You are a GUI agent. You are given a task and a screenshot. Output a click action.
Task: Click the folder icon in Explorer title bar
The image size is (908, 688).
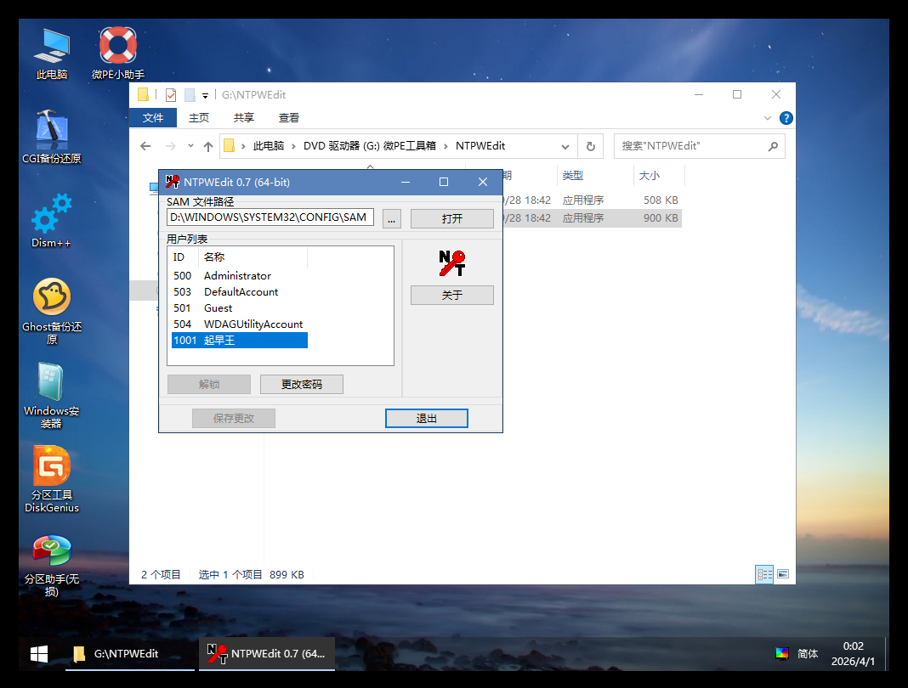tap(143, 94)
